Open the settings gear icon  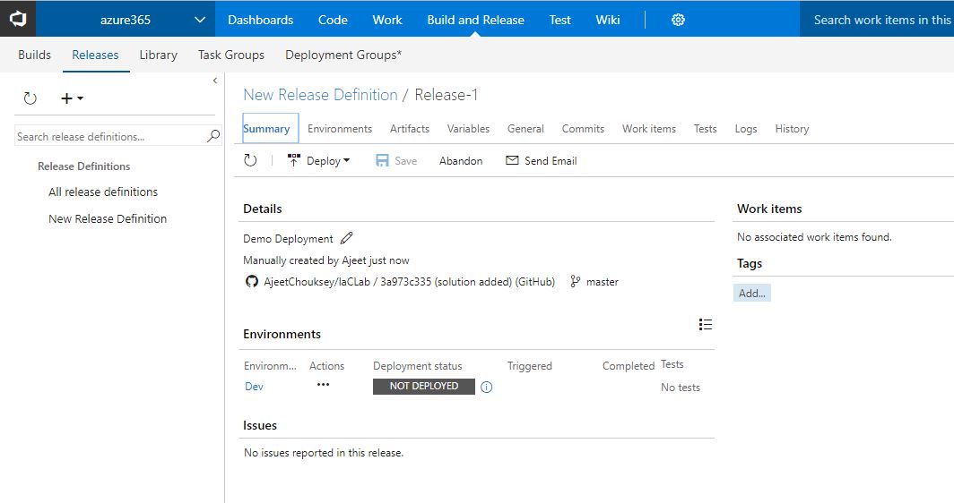(678, 20)
